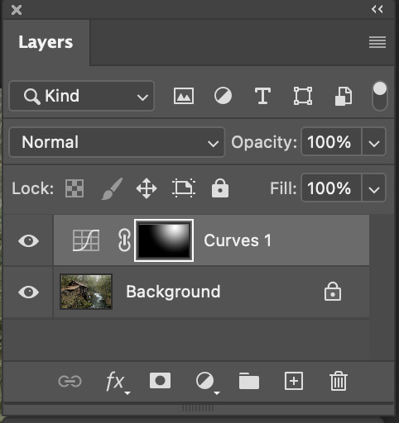Viewport: 399px width, 423px height.
Task: Expand the Opacity slider arrow
Action: click(373, 142)
